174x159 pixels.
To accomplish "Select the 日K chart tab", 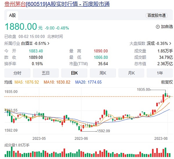I will (x=74, y=73).
